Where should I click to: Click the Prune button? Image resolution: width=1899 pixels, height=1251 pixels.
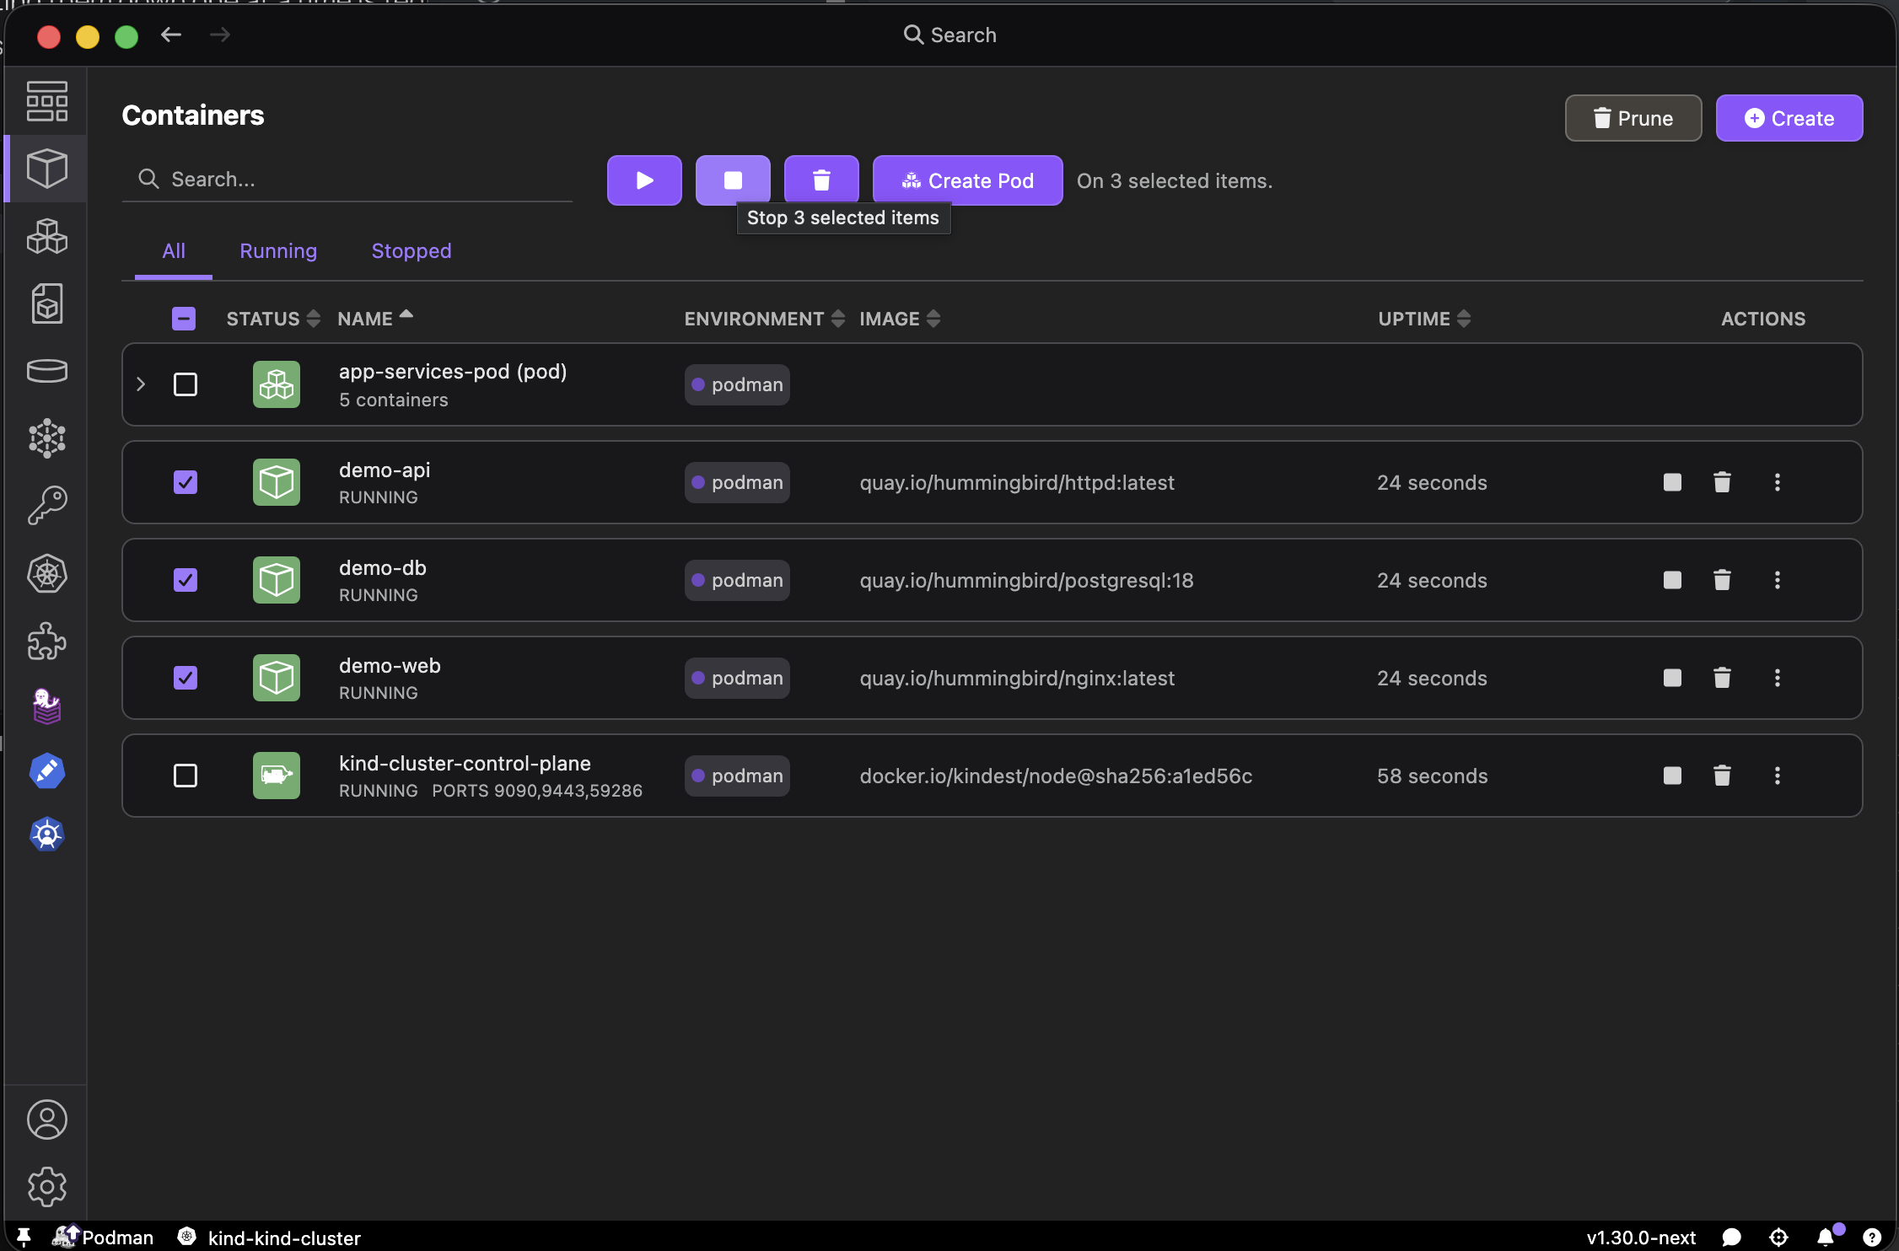(1633, 118)
